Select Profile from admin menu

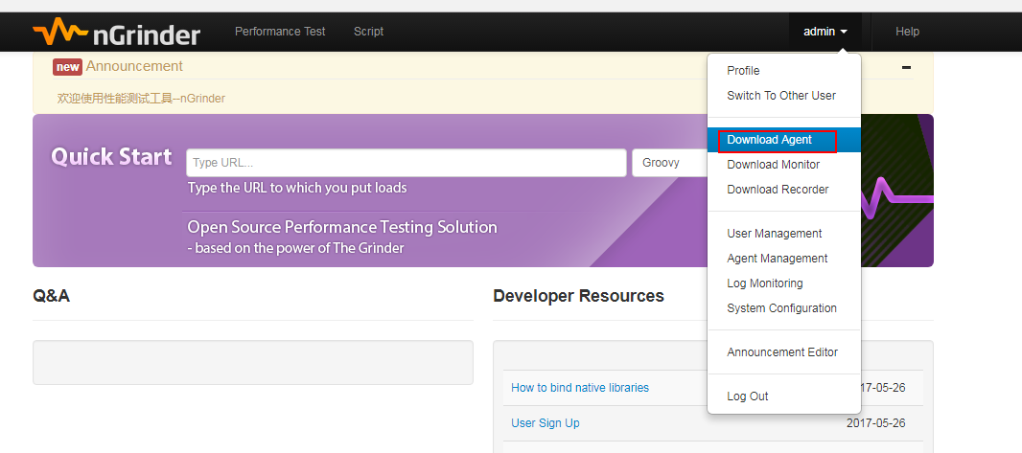(x=784, y=70)
